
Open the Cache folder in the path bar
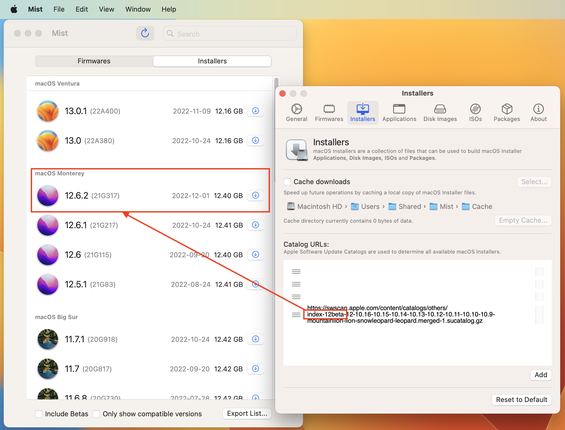pos(482,206)
